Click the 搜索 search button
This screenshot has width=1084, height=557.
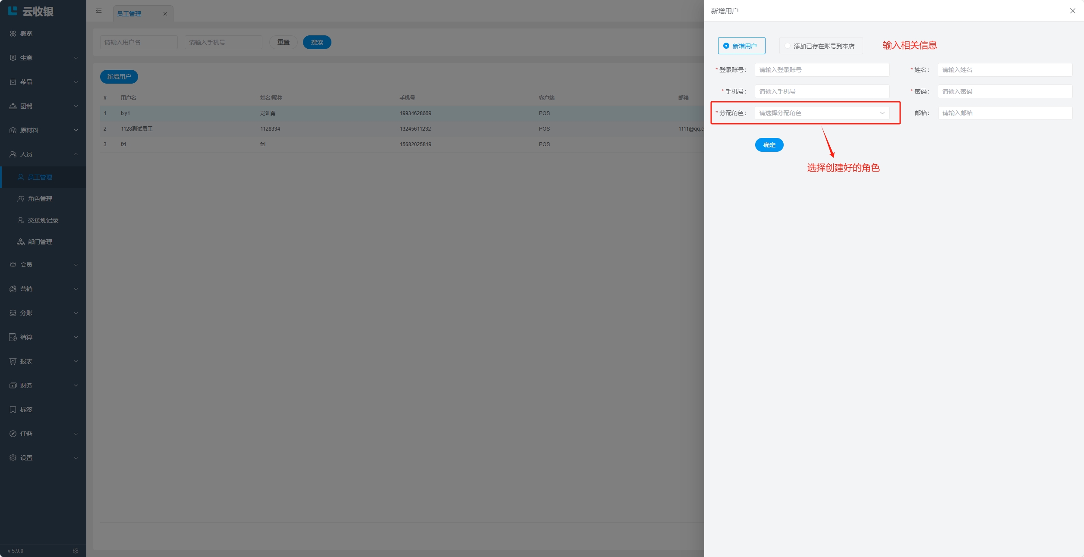[317, 42]
